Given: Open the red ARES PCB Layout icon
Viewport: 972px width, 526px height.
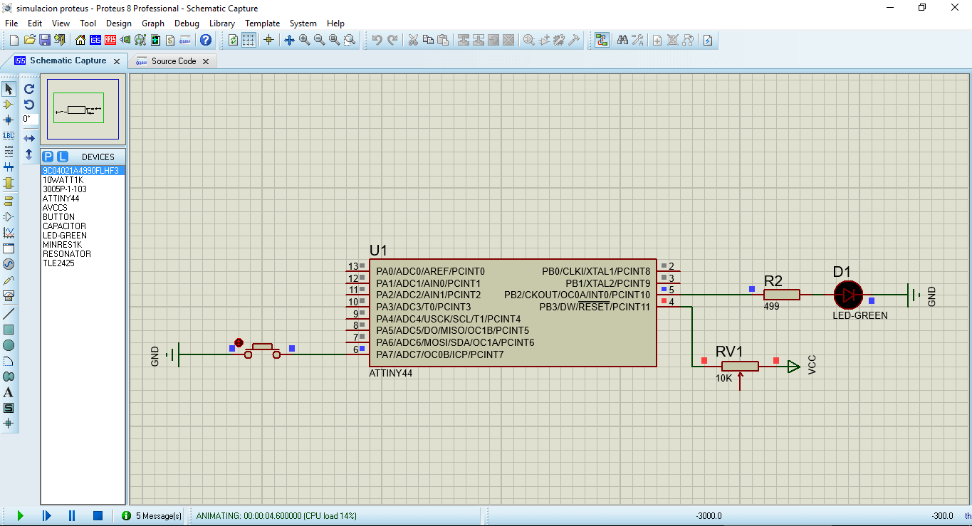Looking at the screenshot, I should click(110, 40).
